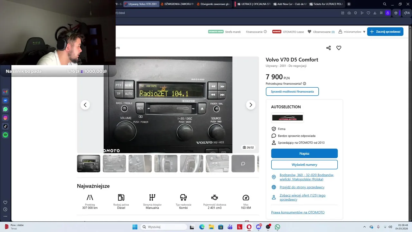Click the Windows taskbar search box
The height and width of the screenshot is (232, 412).
click(163, 227)
